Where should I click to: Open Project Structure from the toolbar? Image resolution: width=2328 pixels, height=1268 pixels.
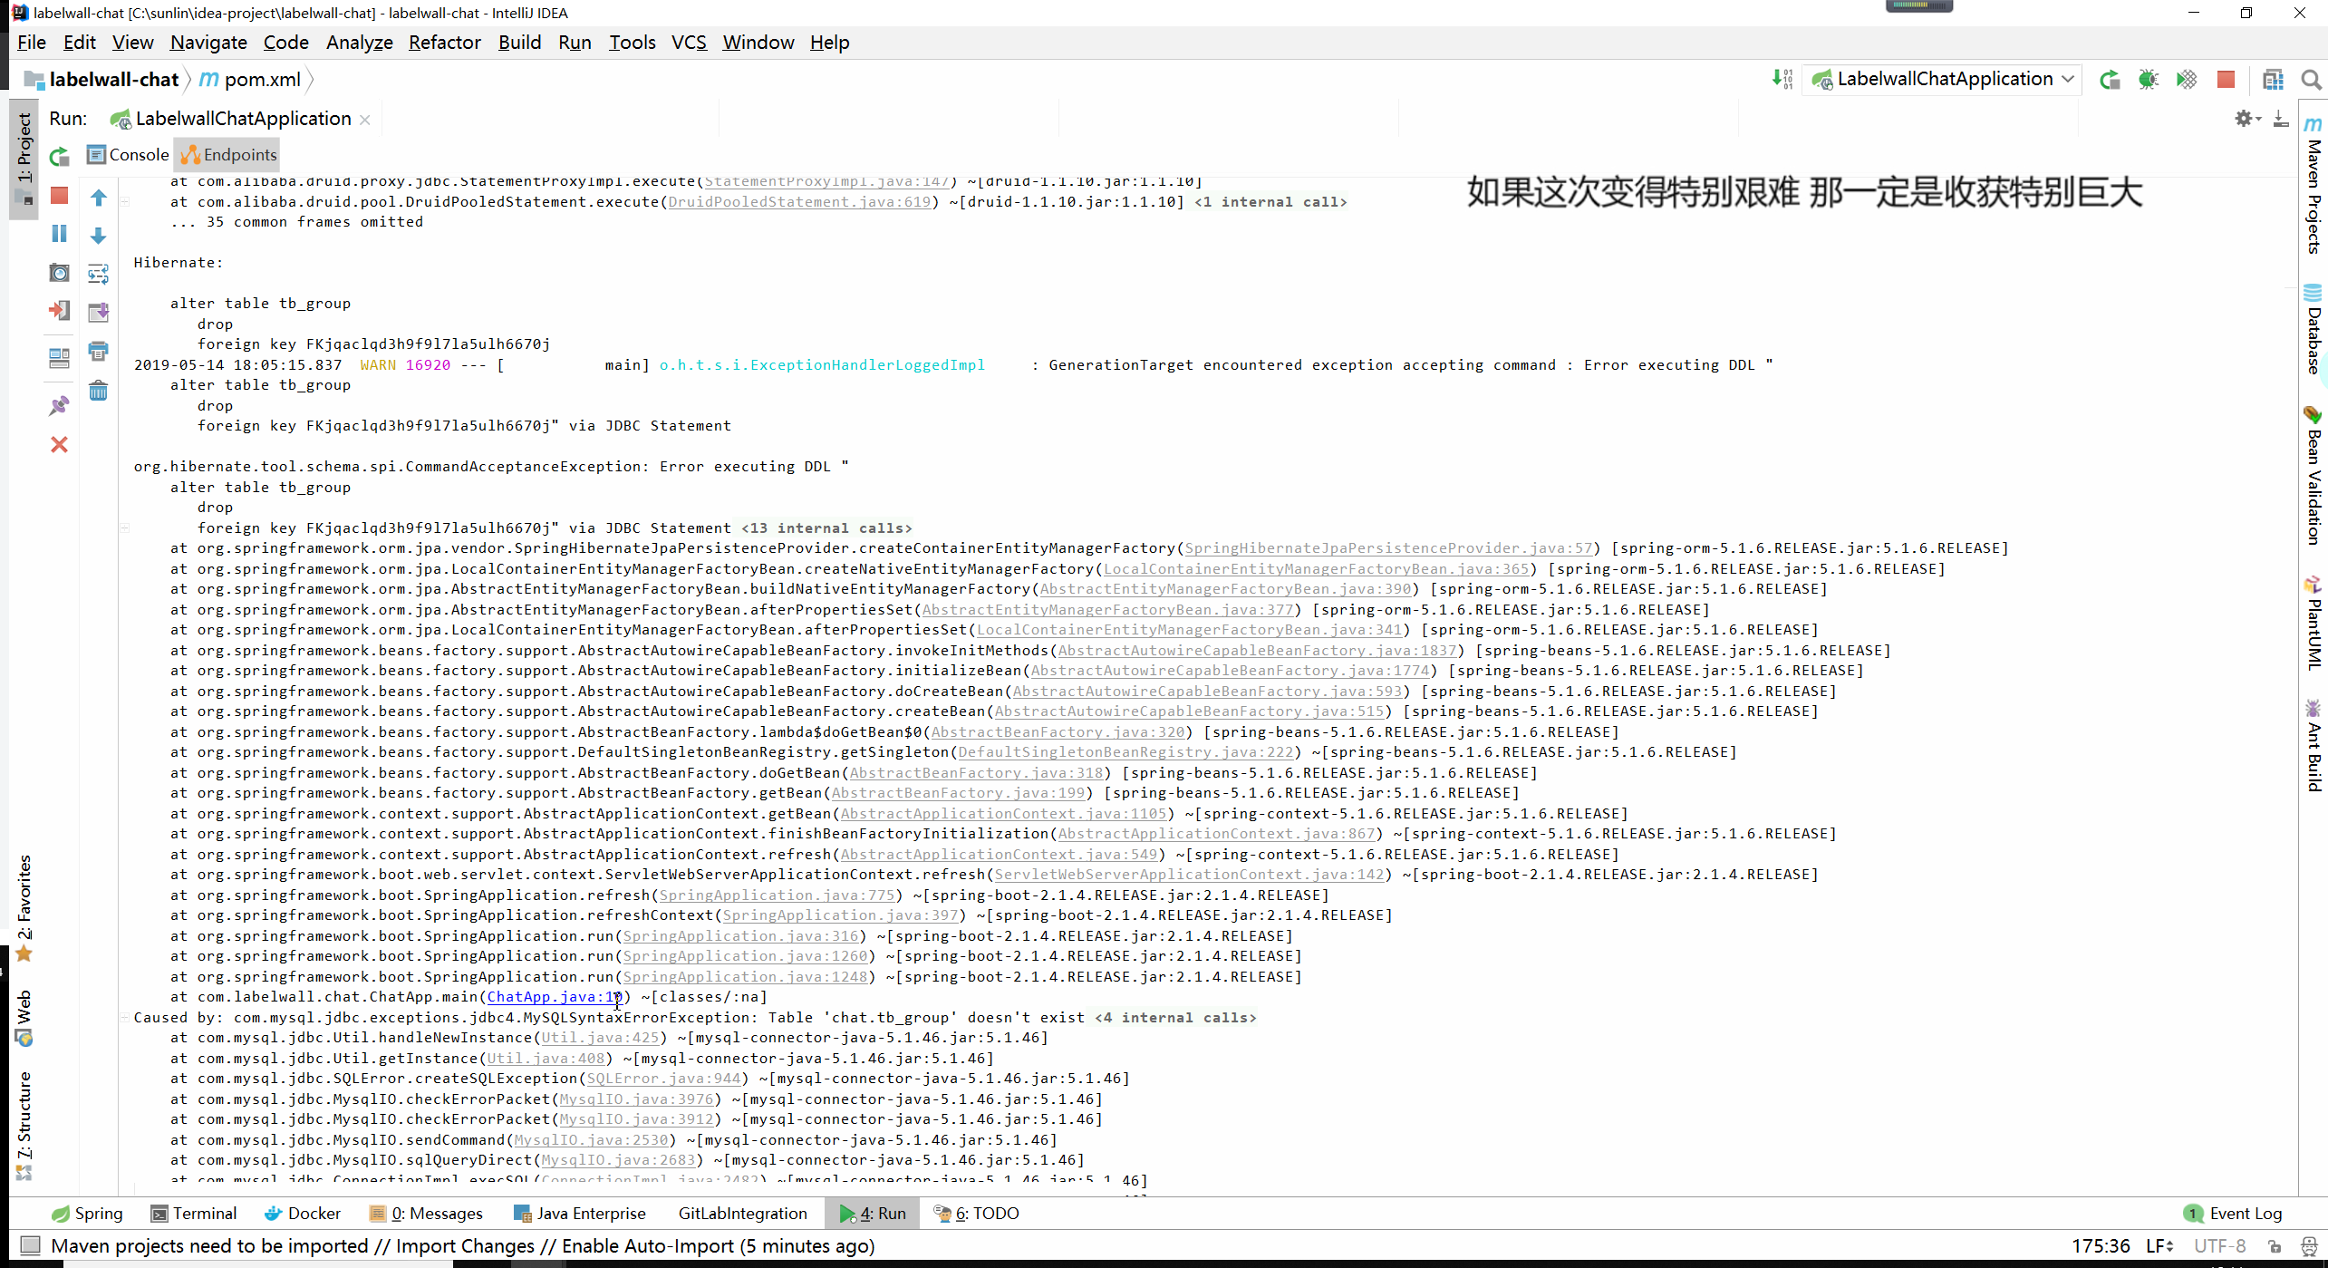point(2273,80)
